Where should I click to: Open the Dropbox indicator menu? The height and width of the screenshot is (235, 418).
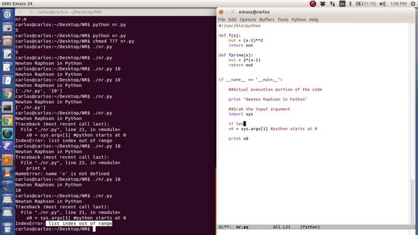point(323,4)
